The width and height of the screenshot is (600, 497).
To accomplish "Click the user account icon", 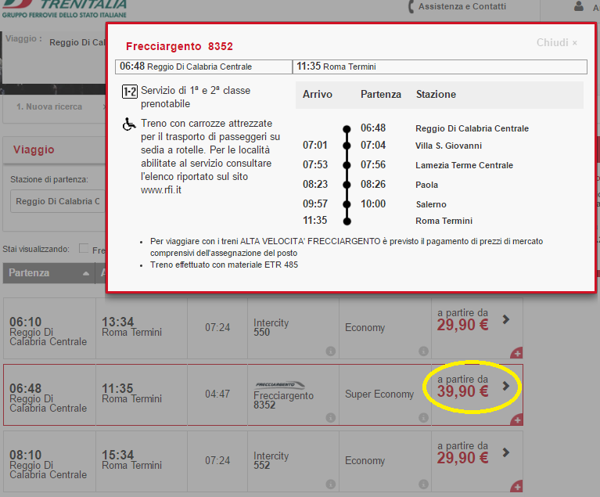I will 579,6.
